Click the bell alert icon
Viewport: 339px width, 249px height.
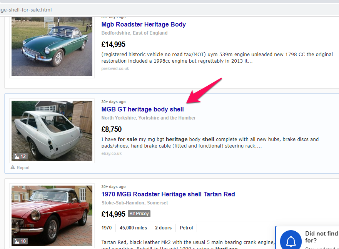tap(291, 241)
